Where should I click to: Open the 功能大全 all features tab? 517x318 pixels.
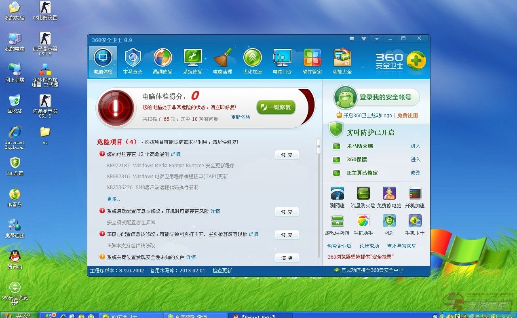[342, 61]
